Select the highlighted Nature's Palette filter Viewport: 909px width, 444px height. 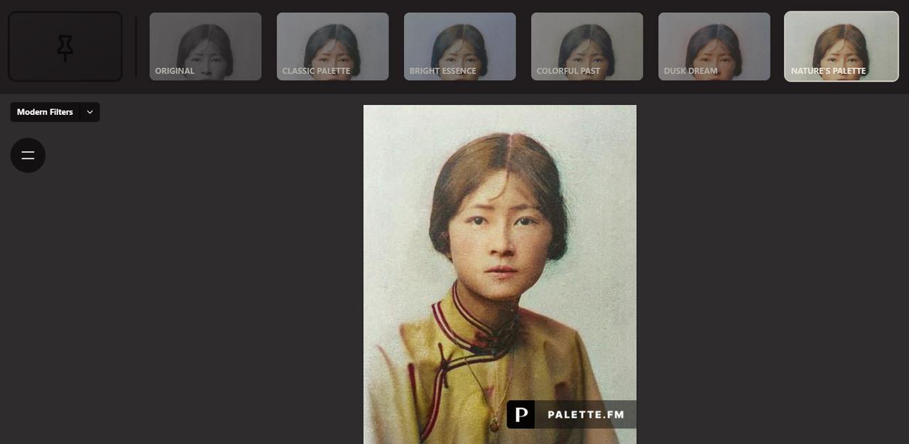tap(841, 43)
